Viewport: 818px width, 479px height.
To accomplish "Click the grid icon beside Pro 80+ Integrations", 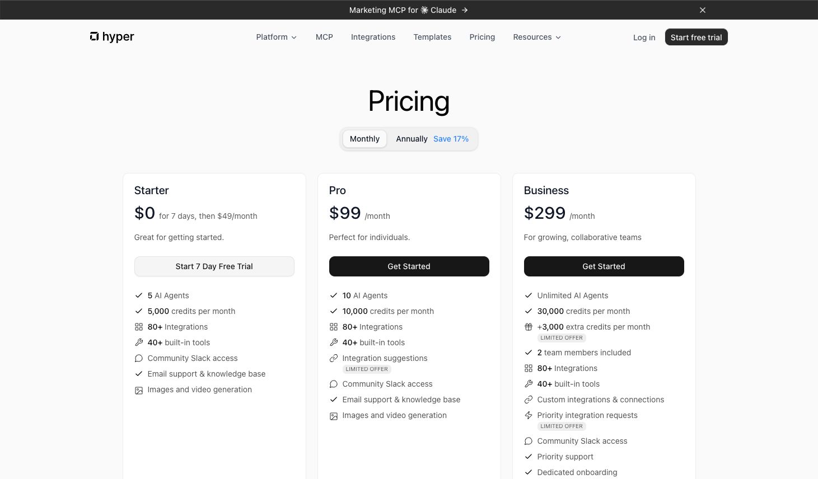I will (334, 327).
